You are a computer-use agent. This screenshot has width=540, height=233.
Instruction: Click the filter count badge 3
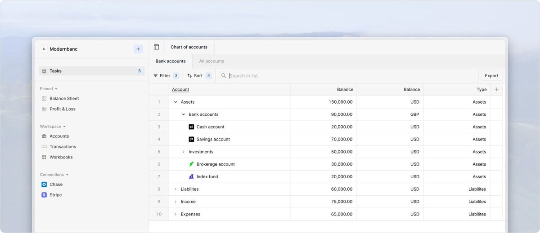coord(176,76)
